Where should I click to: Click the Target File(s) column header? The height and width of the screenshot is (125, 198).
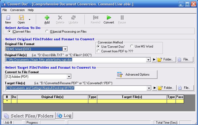click(x=132, y=97)
